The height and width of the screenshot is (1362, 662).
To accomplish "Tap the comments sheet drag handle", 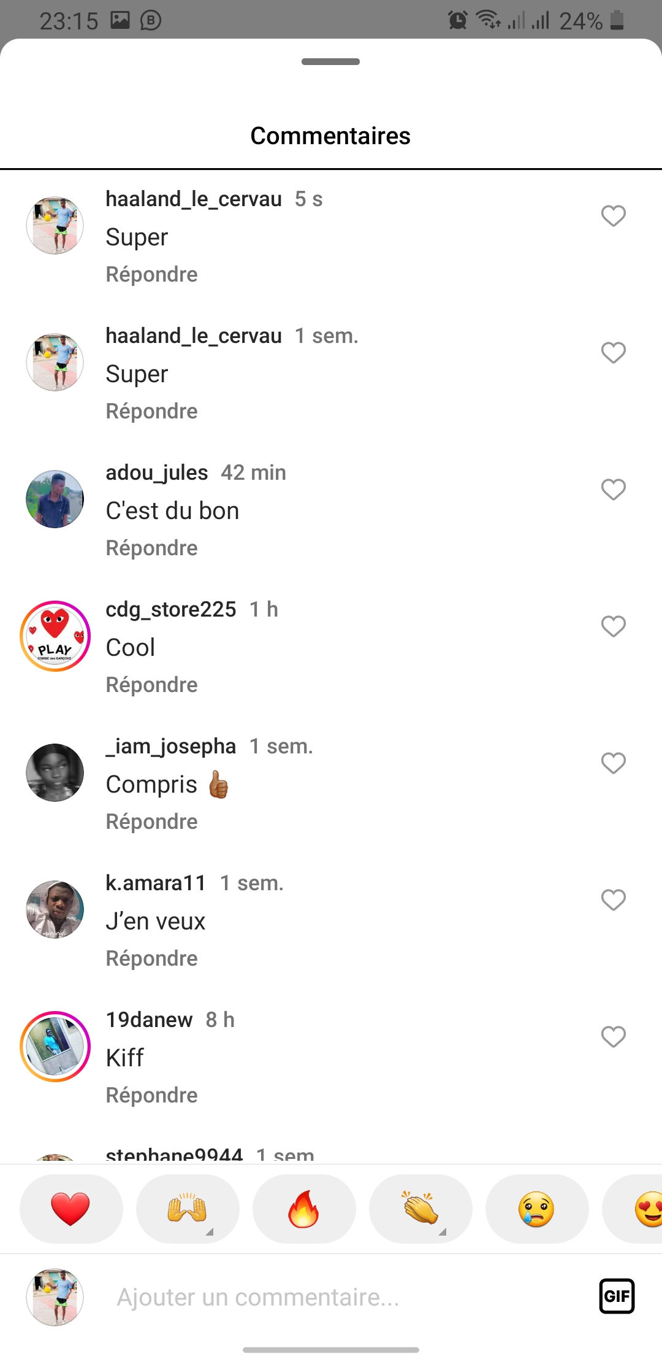I will (330, 61).
